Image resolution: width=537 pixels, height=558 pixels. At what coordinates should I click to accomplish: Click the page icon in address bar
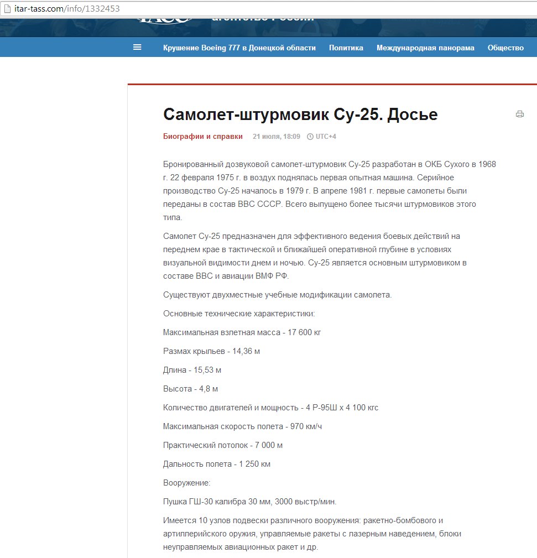point(7,9)
